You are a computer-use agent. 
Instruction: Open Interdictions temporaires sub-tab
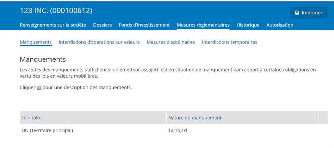[229, 42]
